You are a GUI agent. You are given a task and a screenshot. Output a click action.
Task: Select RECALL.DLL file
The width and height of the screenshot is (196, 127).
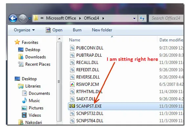[x=87, y=62]
